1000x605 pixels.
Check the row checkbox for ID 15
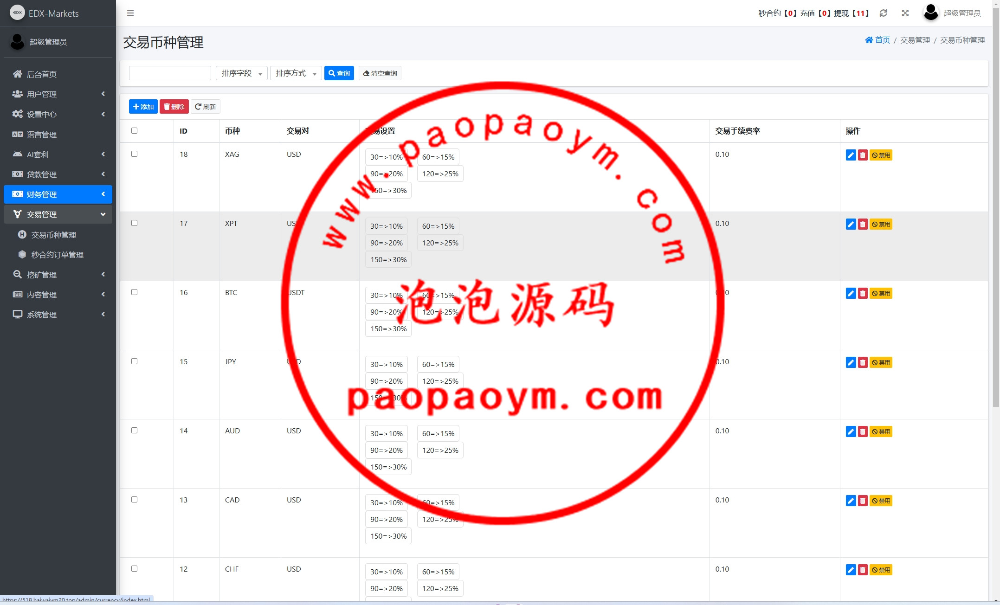(x=134, y=361)
